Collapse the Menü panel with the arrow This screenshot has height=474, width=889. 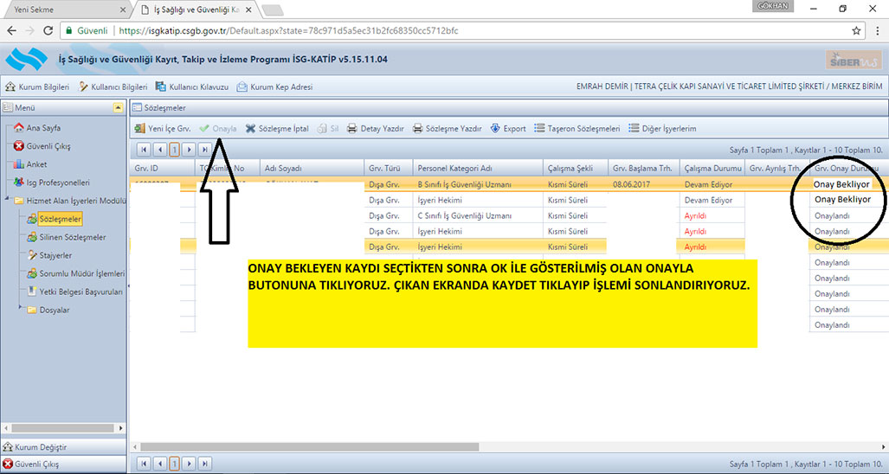coord(119,107)
